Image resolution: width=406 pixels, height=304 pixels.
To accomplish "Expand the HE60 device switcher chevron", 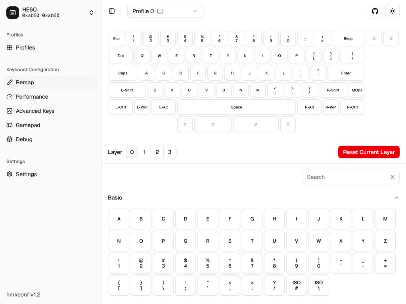I will click(x=92, y=12).
